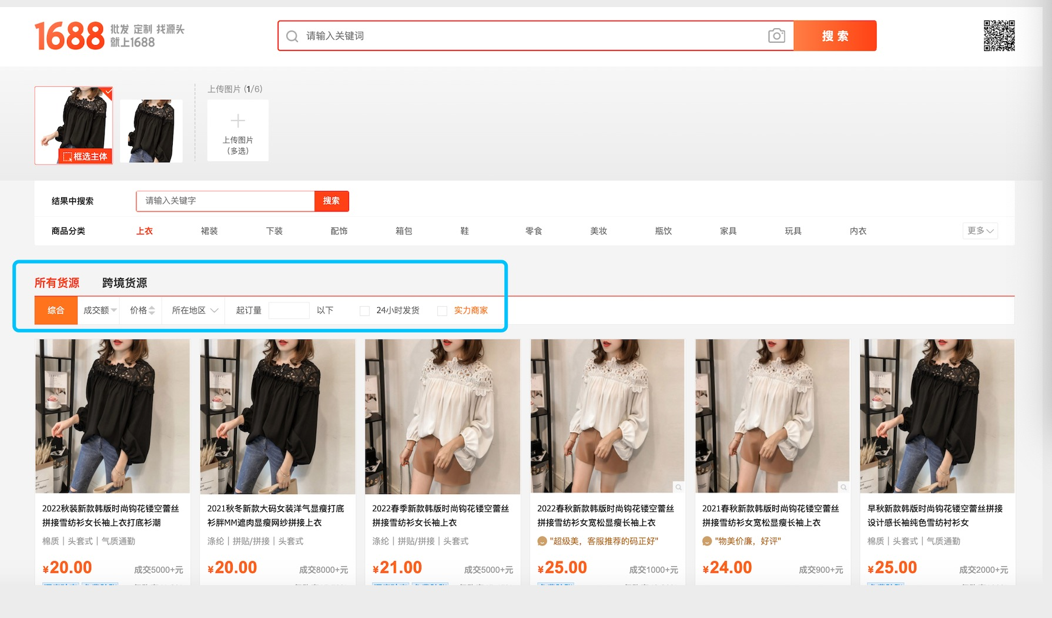Image resolution: width=1052 pixels, height=618 pixels.
Task: Click zoom icon on fifth product image
Action: (x=843, y=487)
